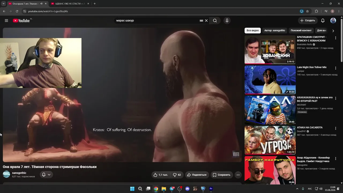The image size is (343, 193).
Task: Open the Chrome extensions puzzle menu
Action: (x=316, y=11)
